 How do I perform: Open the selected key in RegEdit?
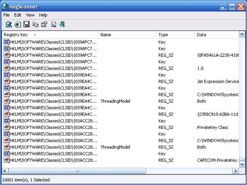[x=18, y=24]
